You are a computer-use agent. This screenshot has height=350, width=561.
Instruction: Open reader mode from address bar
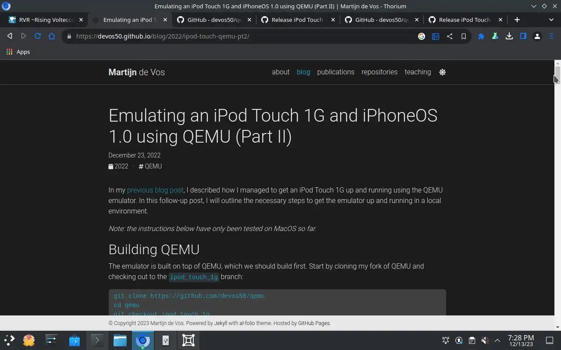click(x=436, y=36)
